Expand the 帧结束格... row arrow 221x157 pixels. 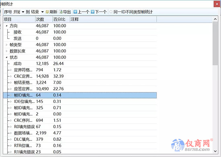point(11,82)
